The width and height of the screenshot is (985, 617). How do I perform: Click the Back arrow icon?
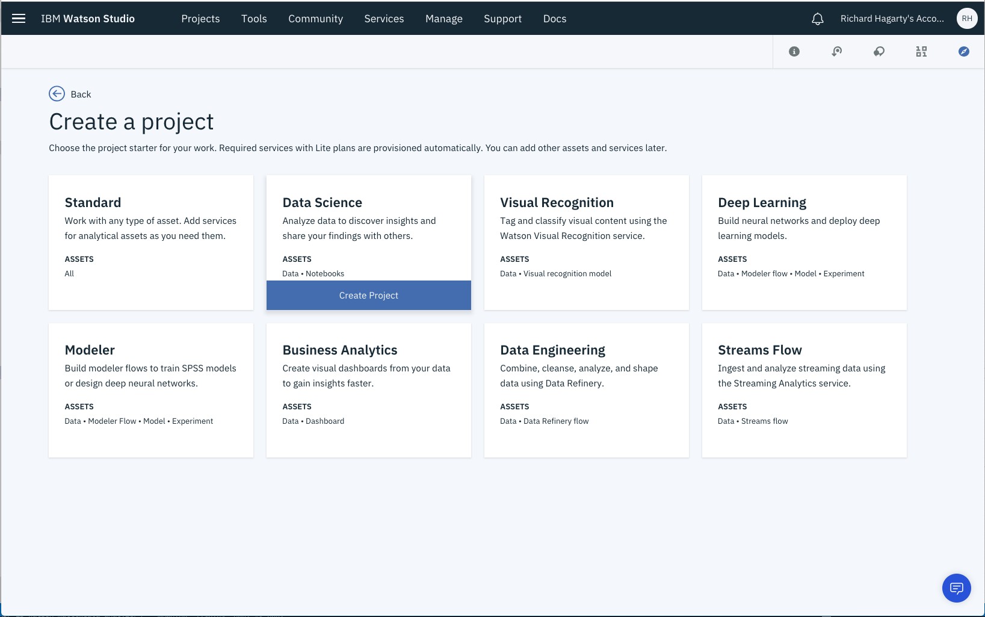pos(57,93)
